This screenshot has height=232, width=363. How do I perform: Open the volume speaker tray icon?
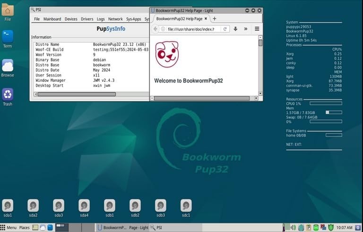(293, 228)
